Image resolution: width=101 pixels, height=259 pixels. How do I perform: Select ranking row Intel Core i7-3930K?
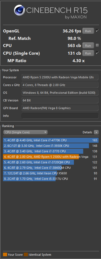coord(51,146)
